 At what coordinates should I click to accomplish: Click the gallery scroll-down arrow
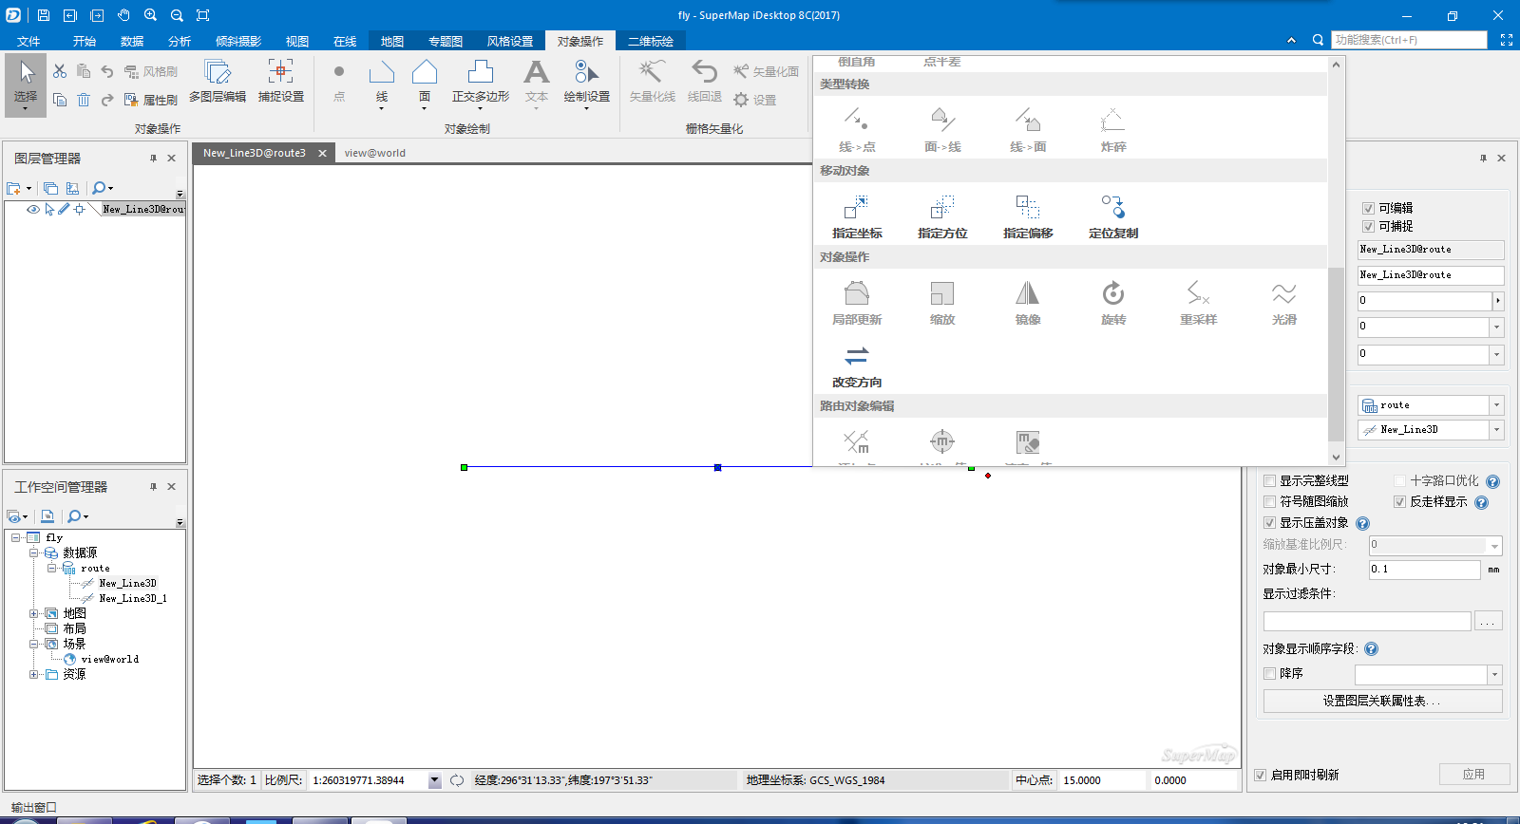(x=1336, y=458)
